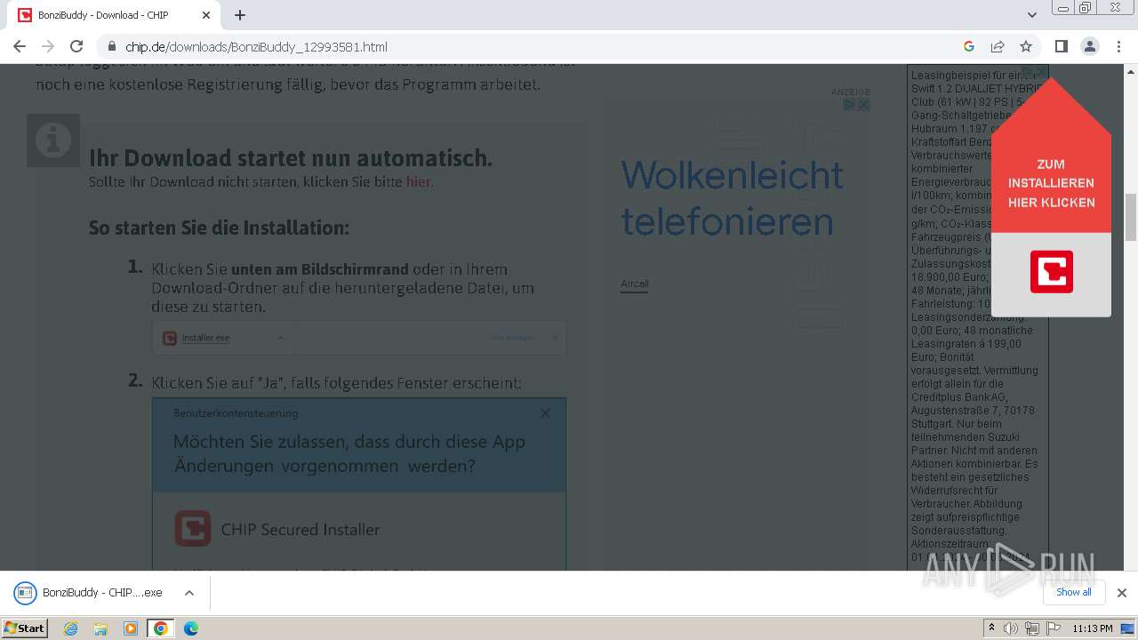Open the Windows Start menu

25,628
